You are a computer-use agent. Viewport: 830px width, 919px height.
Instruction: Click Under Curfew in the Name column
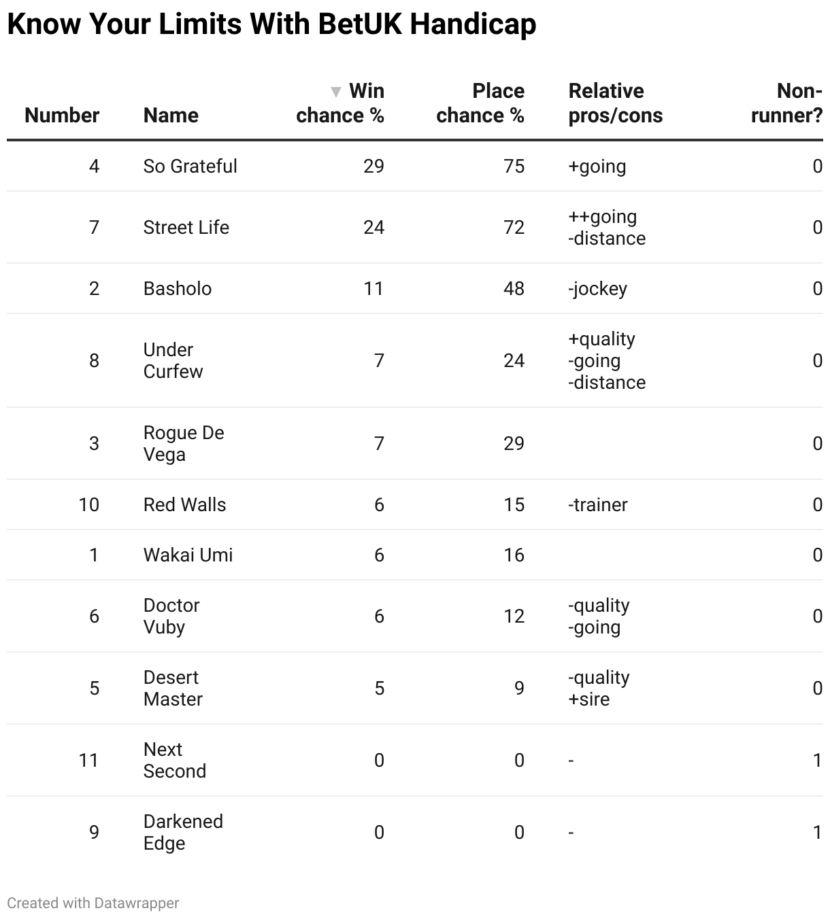click(173, 360)
